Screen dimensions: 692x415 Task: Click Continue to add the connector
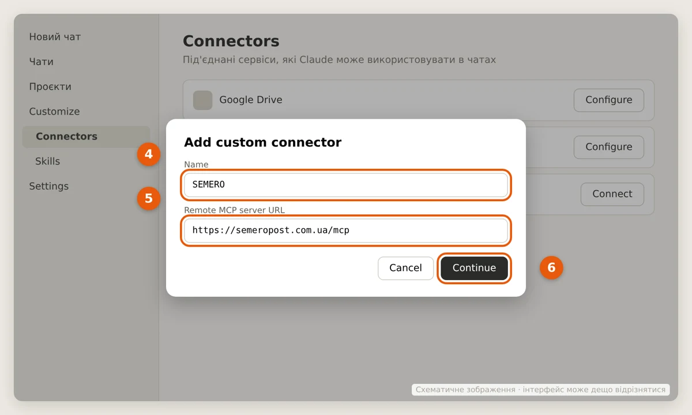[474, 268]
